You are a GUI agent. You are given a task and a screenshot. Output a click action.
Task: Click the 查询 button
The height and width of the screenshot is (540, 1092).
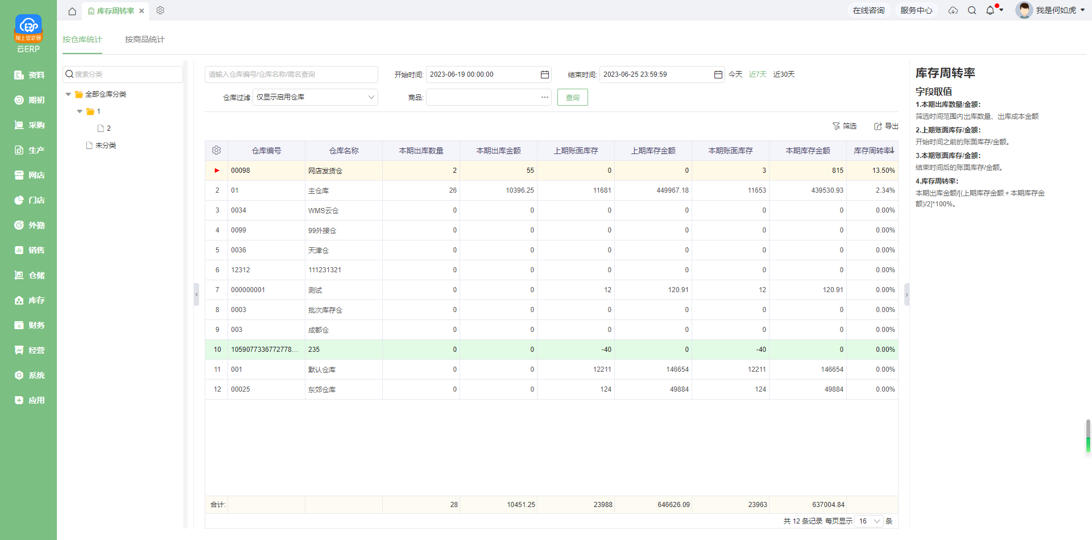click(573, 97)
